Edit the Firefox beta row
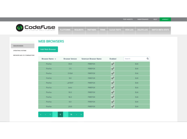The height and width of the screenshot is (139, 187). click(137, 88)
